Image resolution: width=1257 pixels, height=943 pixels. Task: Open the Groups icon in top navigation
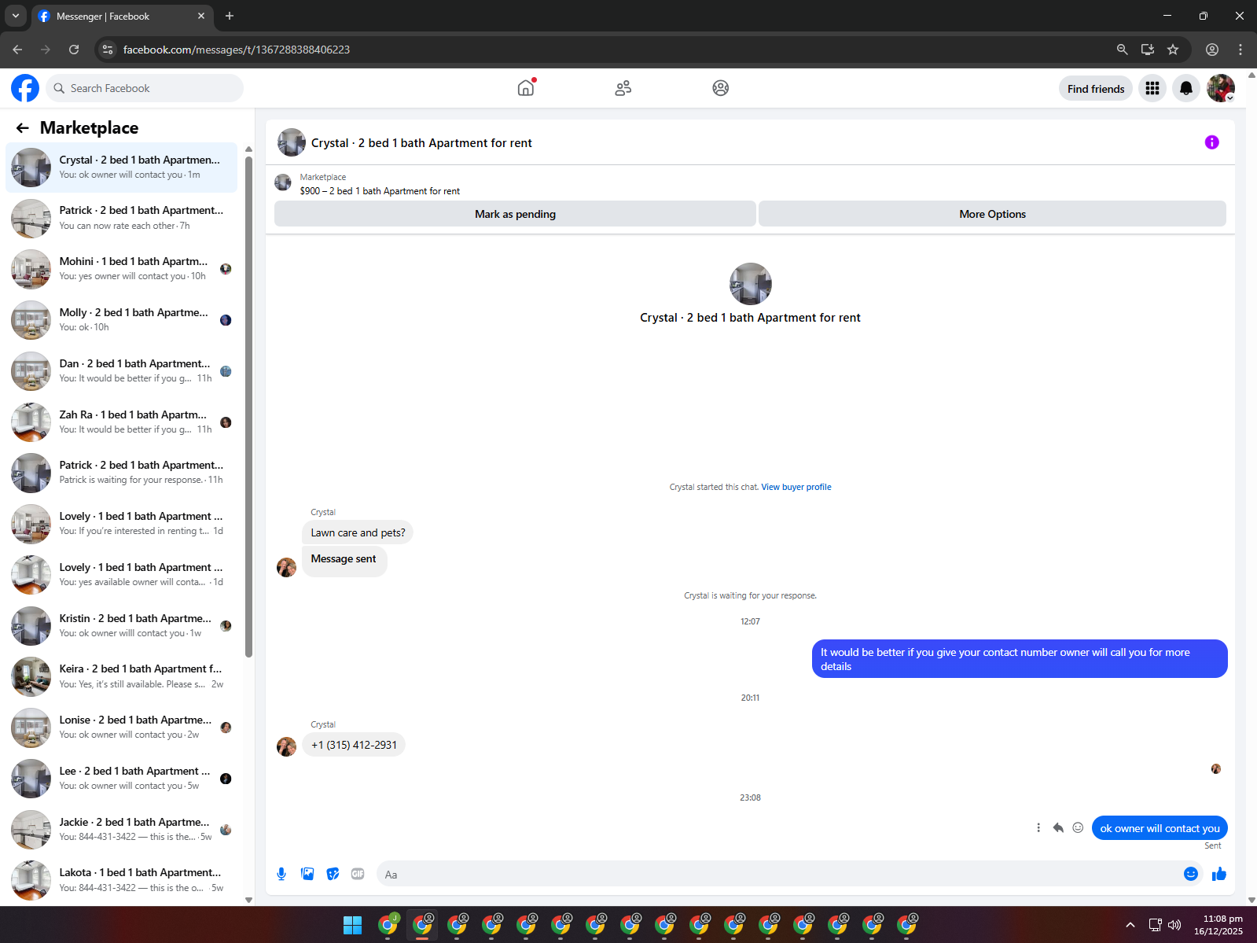click(721, 88)
